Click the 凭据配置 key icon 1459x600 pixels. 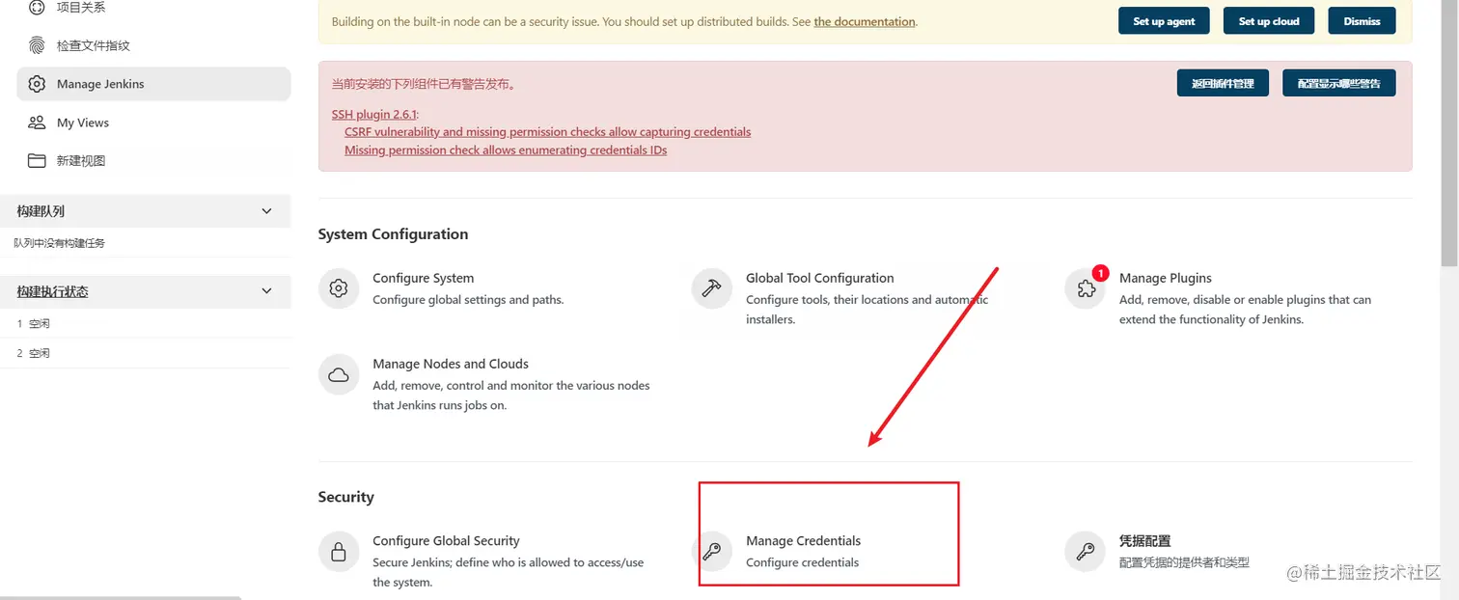point(1086,552)
